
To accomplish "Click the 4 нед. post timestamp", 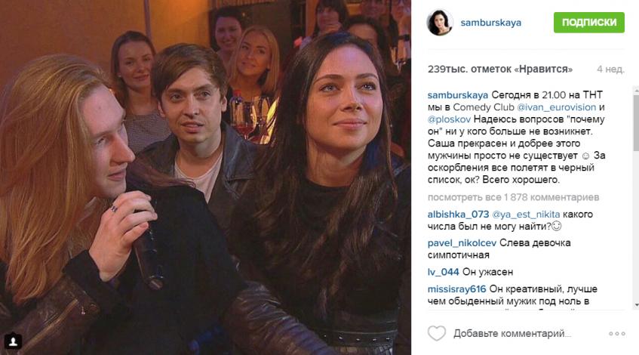I will pyautogui.click(x=610, y=69).
